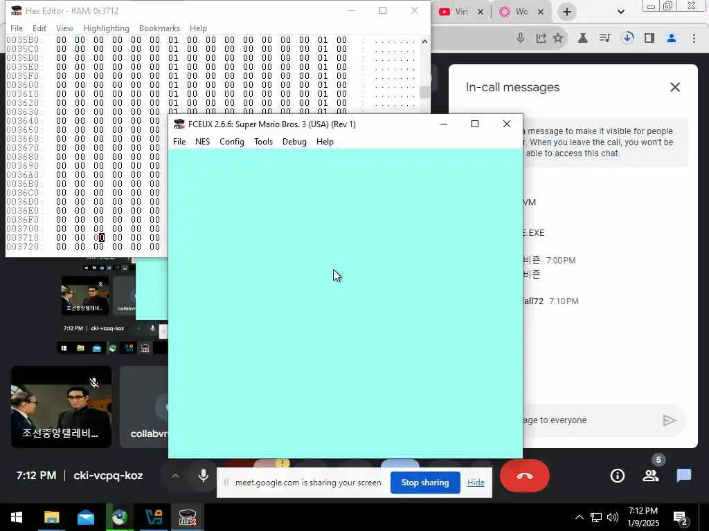Toggle the Meet microphone button

204,476
